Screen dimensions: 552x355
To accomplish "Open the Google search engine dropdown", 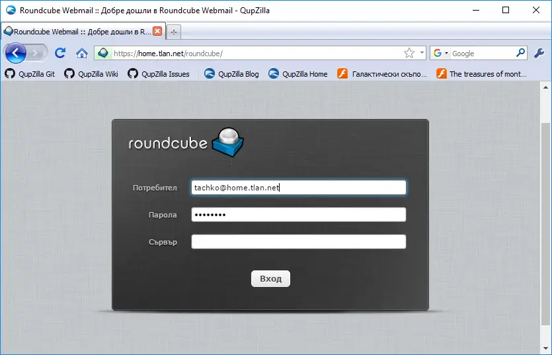I will [x=440, y=53].
